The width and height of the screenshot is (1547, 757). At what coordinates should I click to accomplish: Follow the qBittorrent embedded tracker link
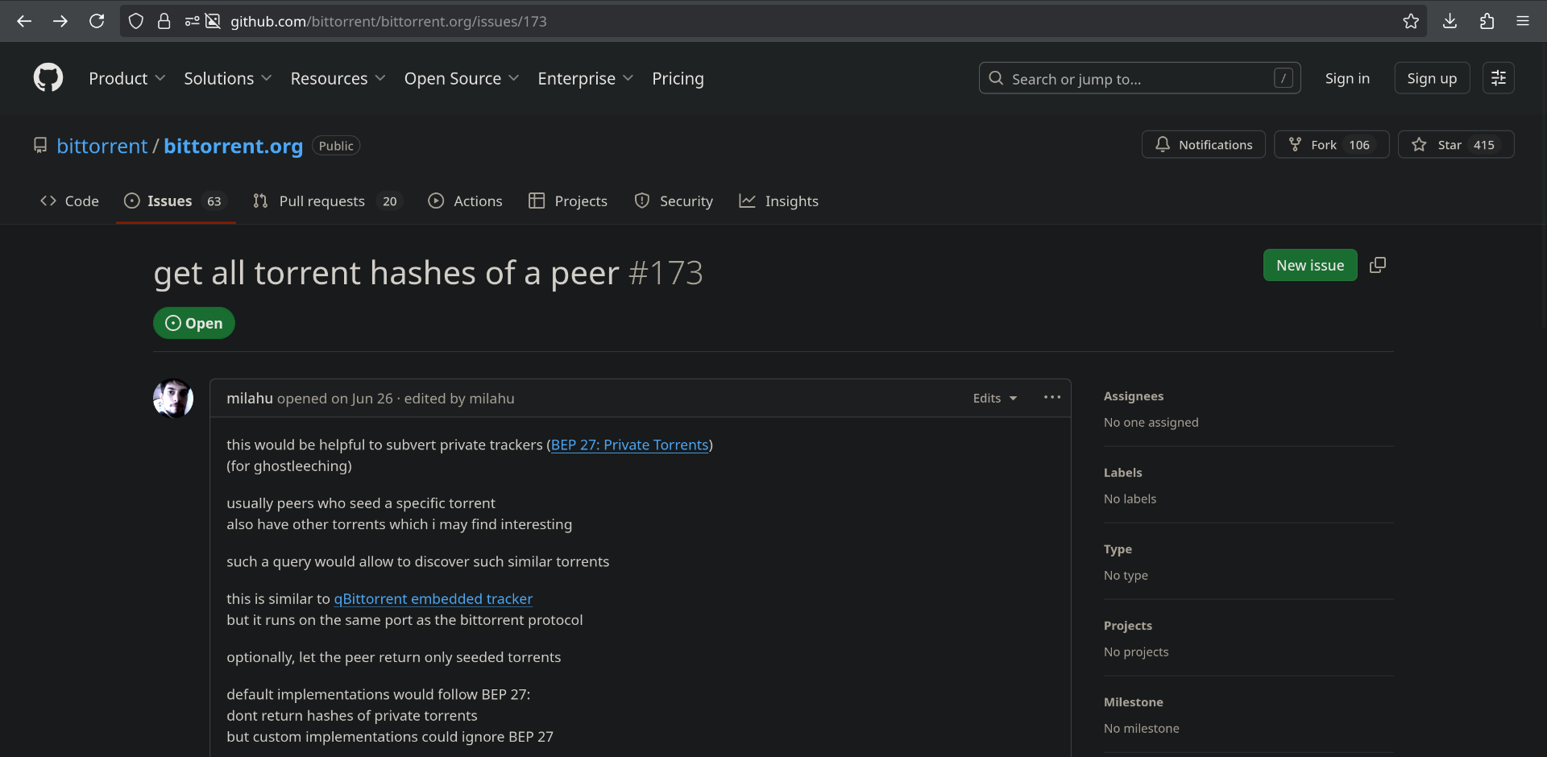pyautogui.click(x=433, y=598)
